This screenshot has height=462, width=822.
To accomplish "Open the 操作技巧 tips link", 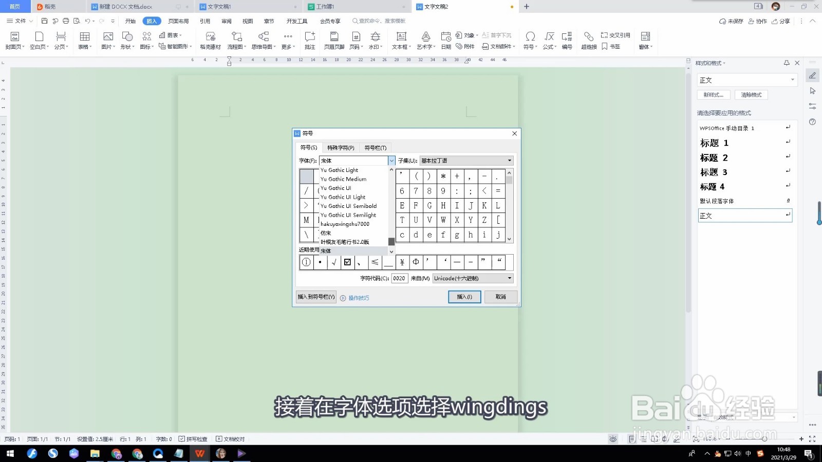I will tap(358, 298).
